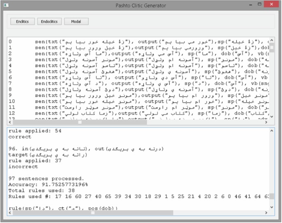Click the results pane horizontal scrollbar thumb
Image resolution: width=282 pixels, height=223 pixels.
(x=93, y=213)
